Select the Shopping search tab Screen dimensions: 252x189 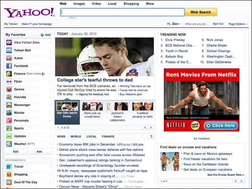tap(131, 4)
